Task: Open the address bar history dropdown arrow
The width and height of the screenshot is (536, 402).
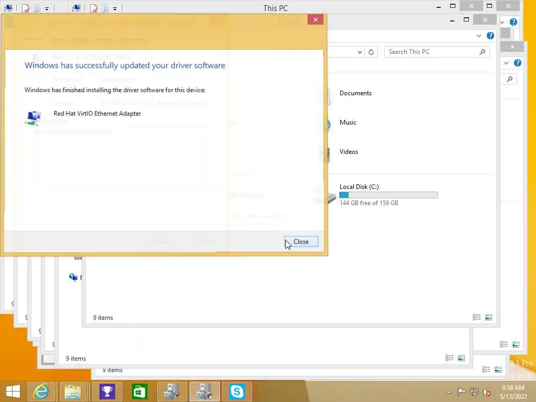Action: tap(360, 52)
